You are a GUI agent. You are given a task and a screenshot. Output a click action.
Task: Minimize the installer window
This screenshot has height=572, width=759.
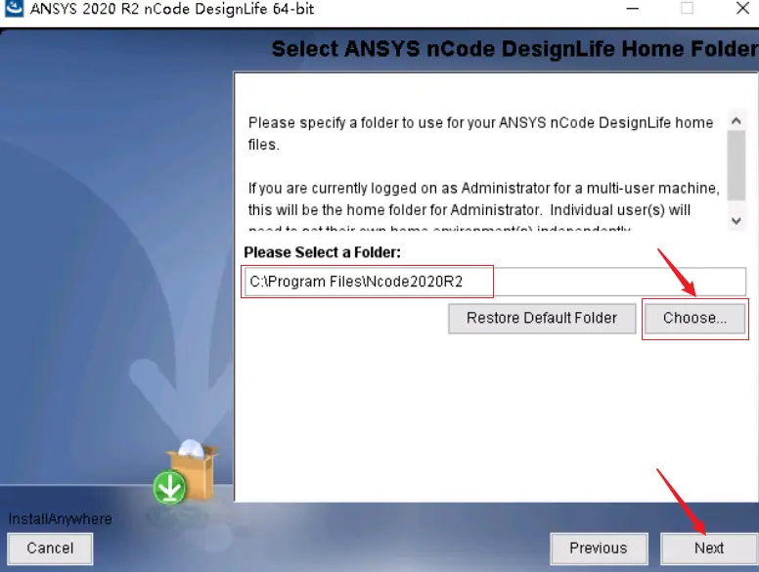click(x=632, y=8)
